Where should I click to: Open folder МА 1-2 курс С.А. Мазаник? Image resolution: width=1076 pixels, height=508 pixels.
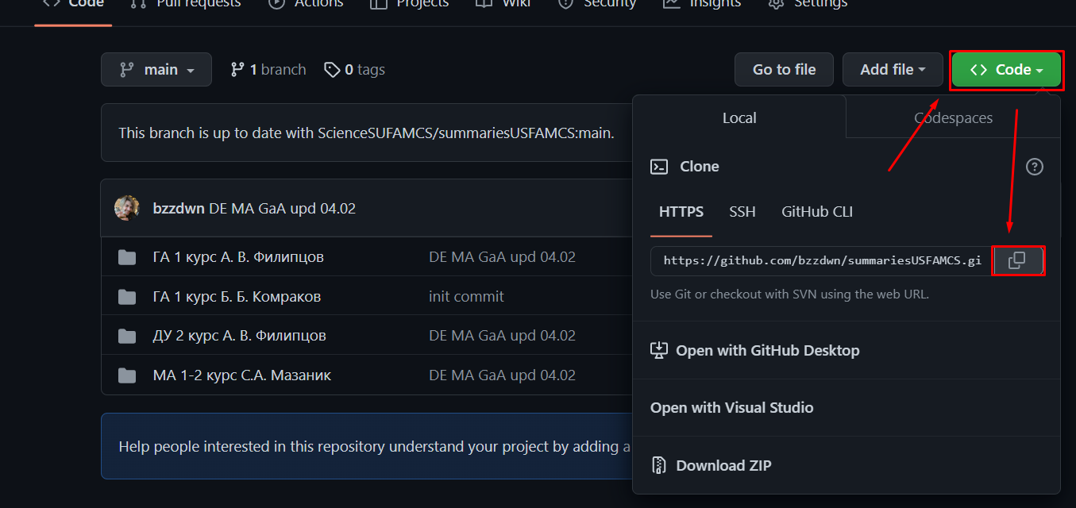[242, 375]
